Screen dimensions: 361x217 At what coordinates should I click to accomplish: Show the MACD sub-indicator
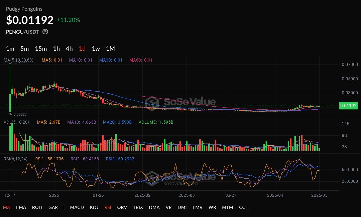[x=77, y=207]
